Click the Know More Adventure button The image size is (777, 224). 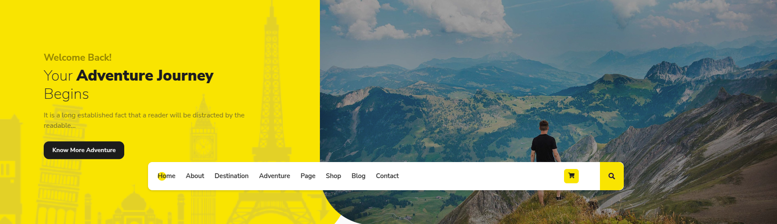pyautogui.click(x=84, y=150)
